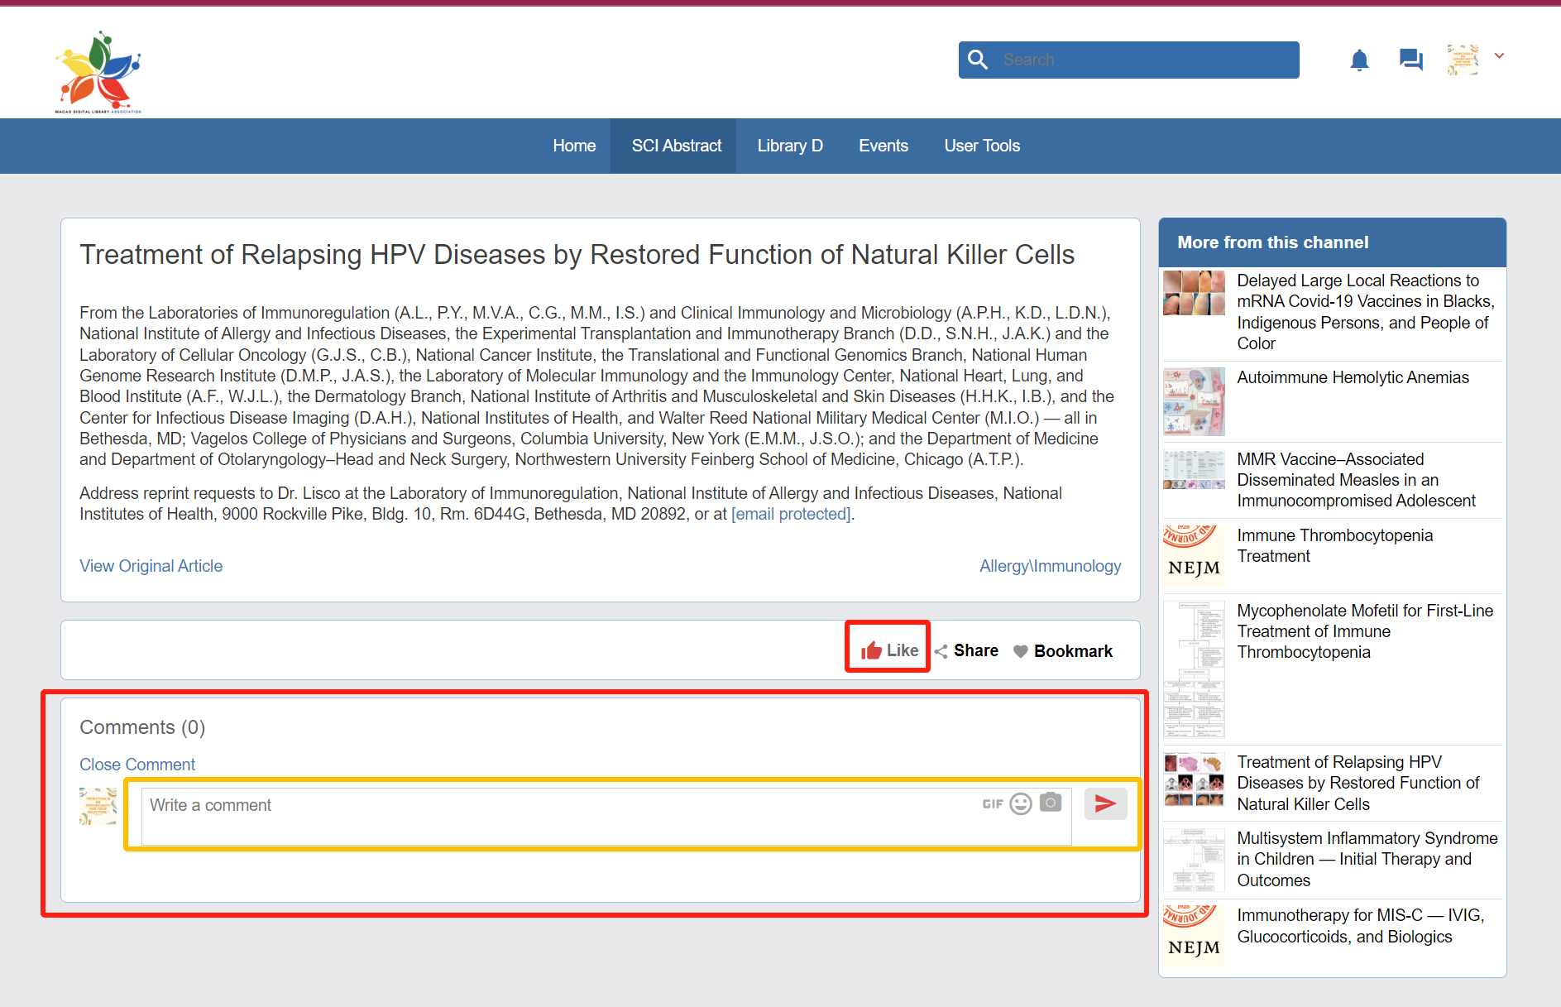Click the Share icon button
Image resolution: width=1561 pixels, height=1007 pixels.
[941, 652]
